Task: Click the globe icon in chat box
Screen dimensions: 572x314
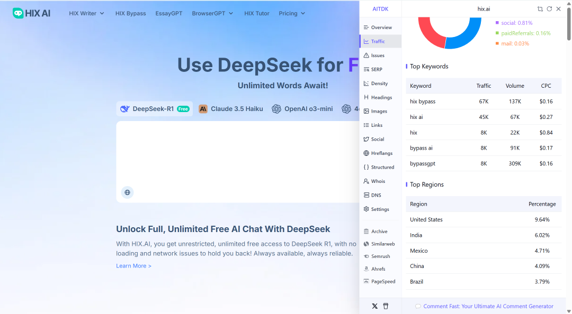Action: point(127,192)
